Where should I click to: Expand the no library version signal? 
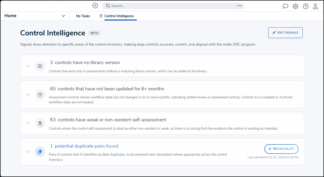[29, 66]
